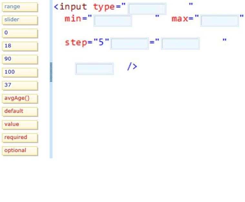The height and width of the screenshot is (202, 245).
Task: Select the 'range' answer tile
Action: click(20, 7)
